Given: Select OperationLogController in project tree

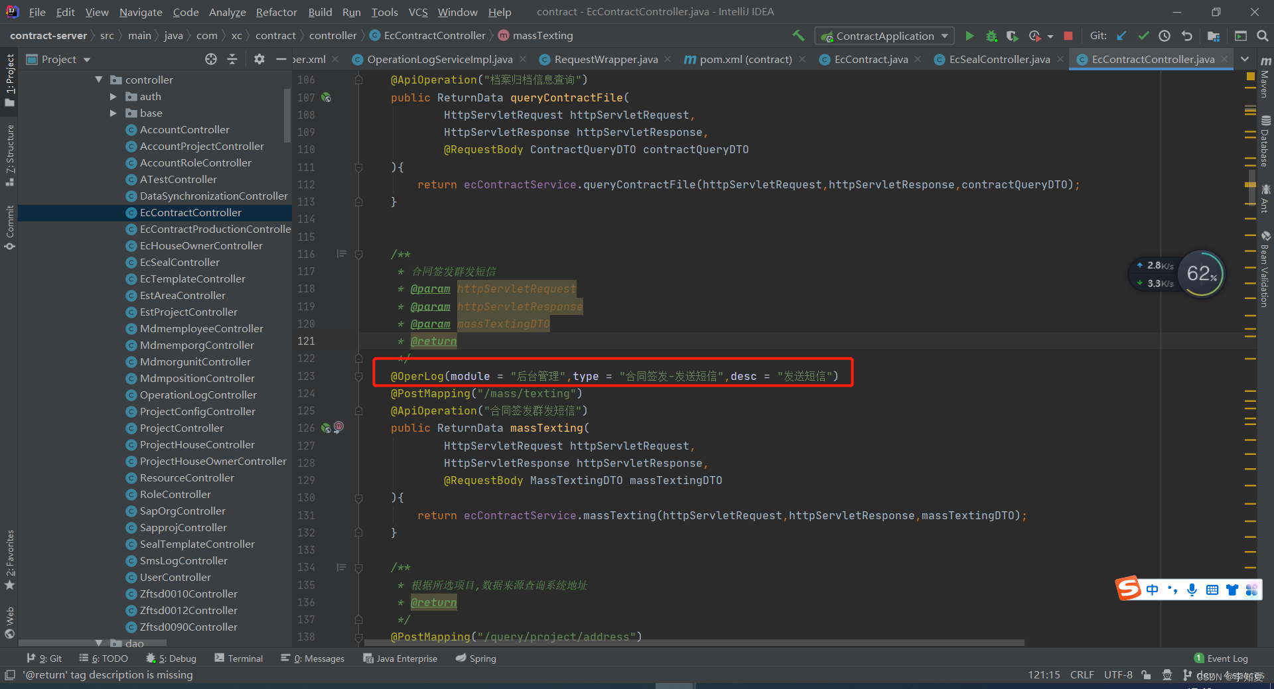Looking at the screenshot, I should click(x=198, y=395).
